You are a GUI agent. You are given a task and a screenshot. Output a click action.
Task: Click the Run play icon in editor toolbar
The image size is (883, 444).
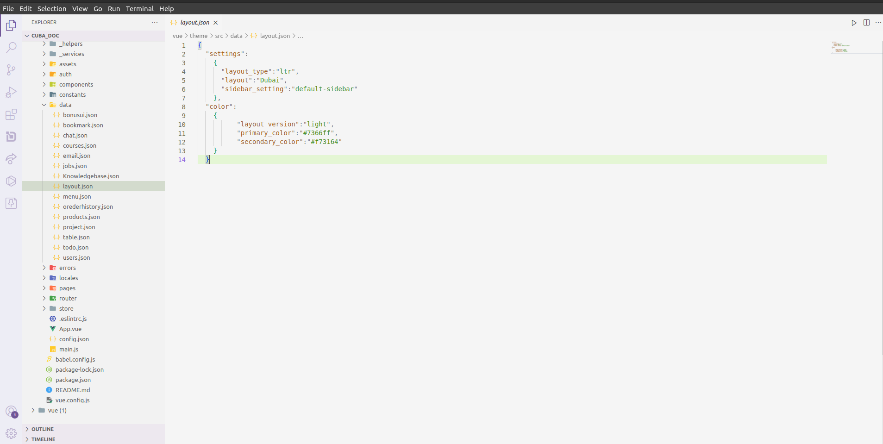point(854,23)
